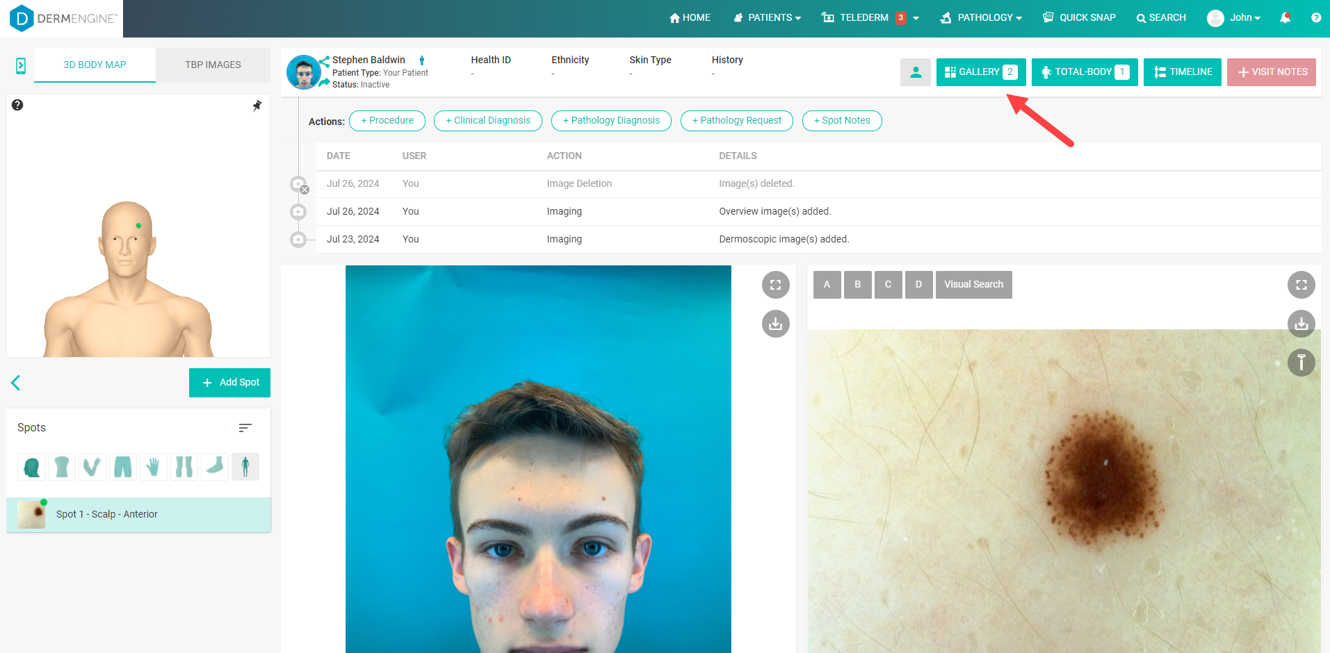Image resolution: width=1330 pixels, height=653 pixels.
Task: Go to Home in top navigation
Action: (x=690, y=18)
